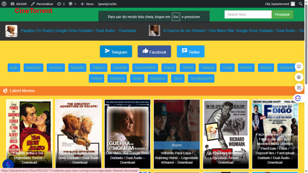The height and width of the screenshot is (173, 308).
Task: Click the purple swirl floating icon bottom-left
Action: [8, 165]
